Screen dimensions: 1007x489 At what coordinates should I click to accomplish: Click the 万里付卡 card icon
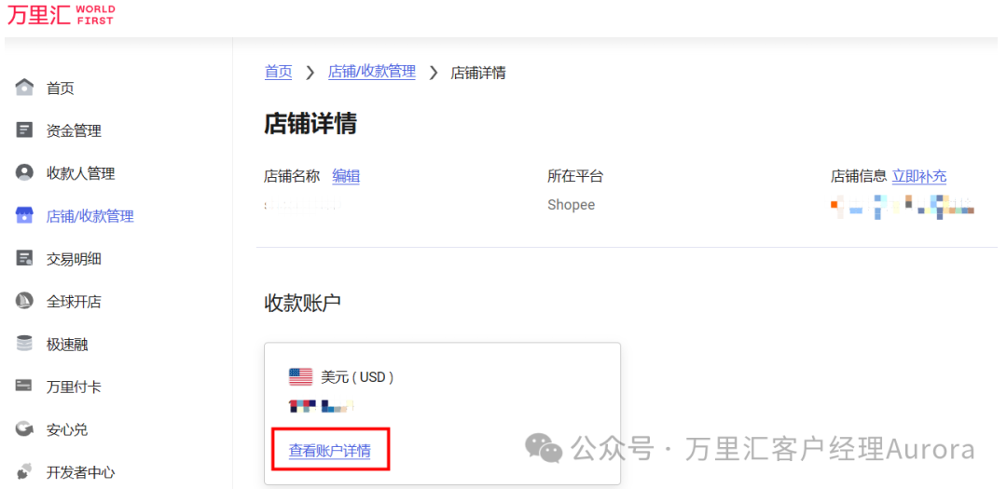[24, 387]
